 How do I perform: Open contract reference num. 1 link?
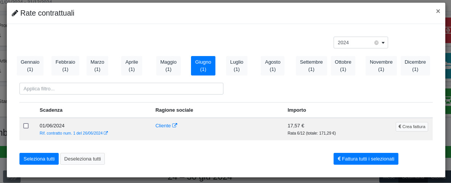click(x=74, y=133)
